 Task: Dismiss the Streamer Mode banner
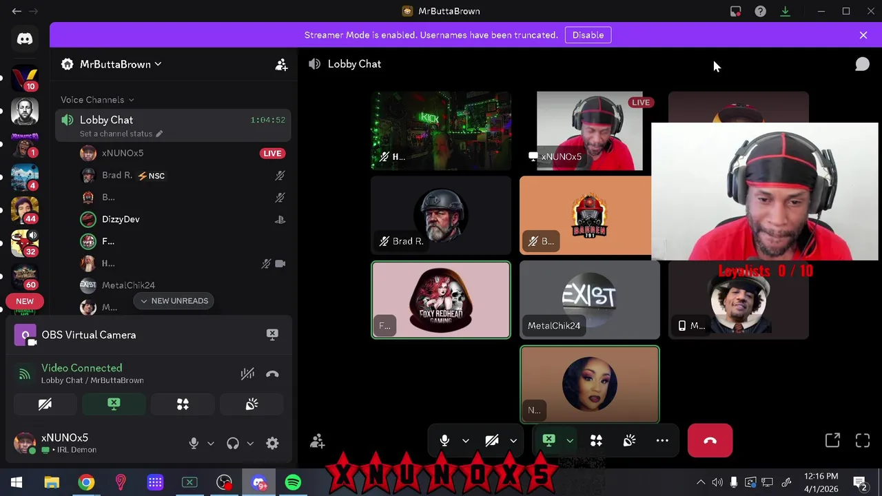(x=863, y=35)
